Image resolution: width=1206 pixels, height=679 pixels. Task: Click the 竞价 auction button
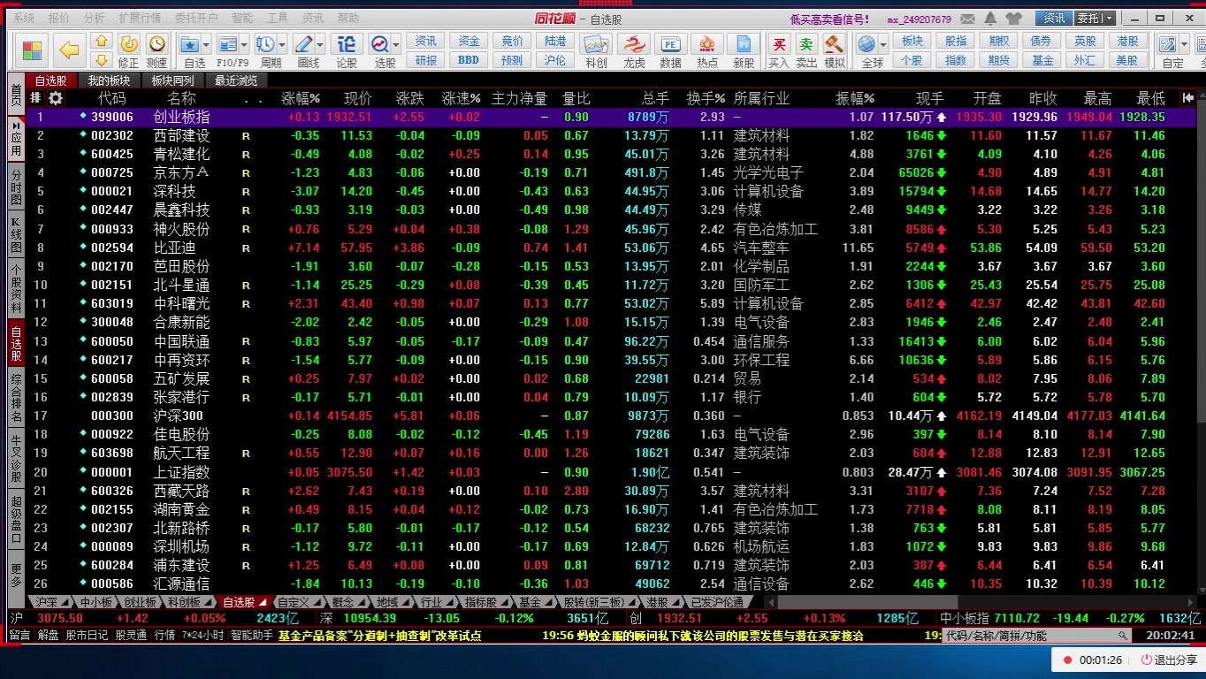pyautogui.click(x=512, y=41)
